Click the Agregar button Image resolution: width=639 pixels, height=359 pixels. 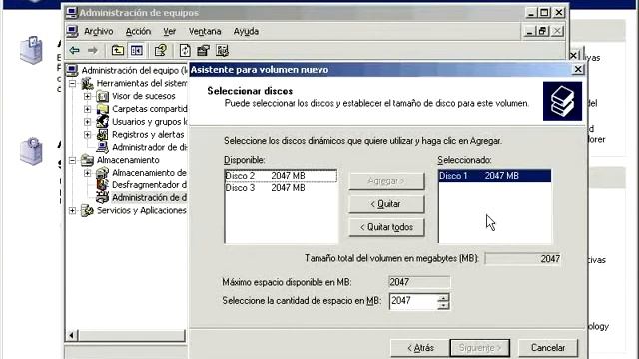[386, 181]
